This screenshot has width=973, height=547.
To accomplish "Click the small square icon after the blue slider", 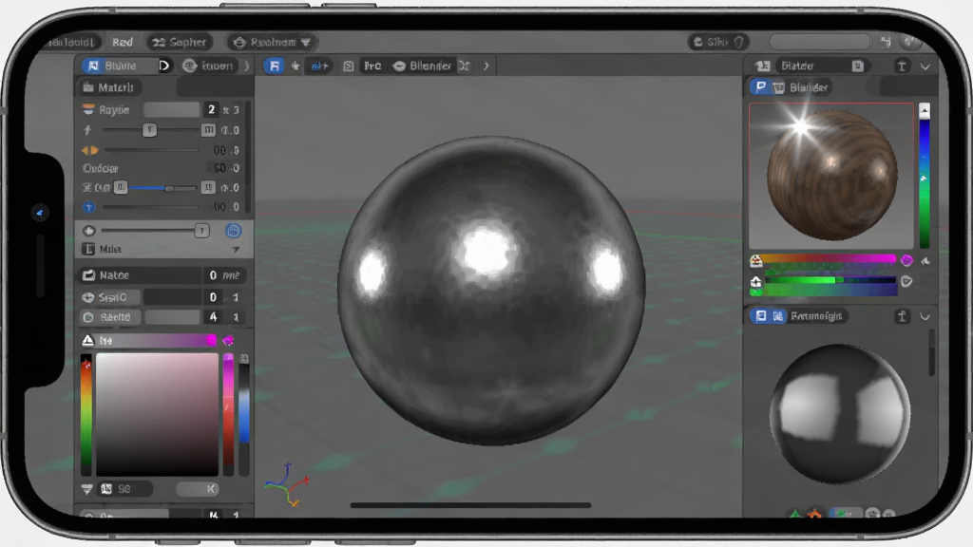I will point(208,187).
